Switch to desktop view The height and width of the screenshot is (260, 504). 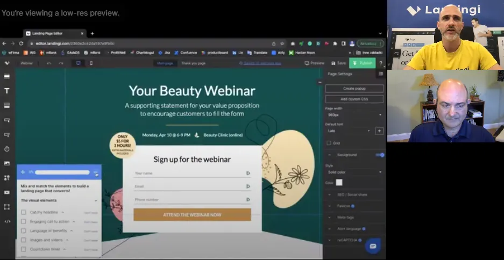pyautogui.click(x=78, y=63)
